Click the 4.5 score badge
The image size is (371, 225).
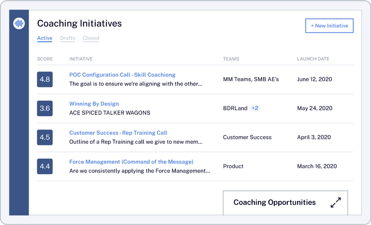click(x=45, y=137)
